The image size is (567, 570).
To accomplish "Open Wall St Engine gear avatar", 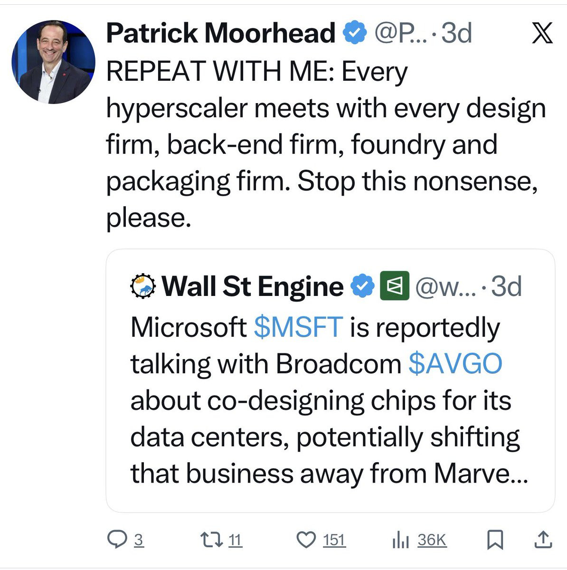I will tap(142, 286).
